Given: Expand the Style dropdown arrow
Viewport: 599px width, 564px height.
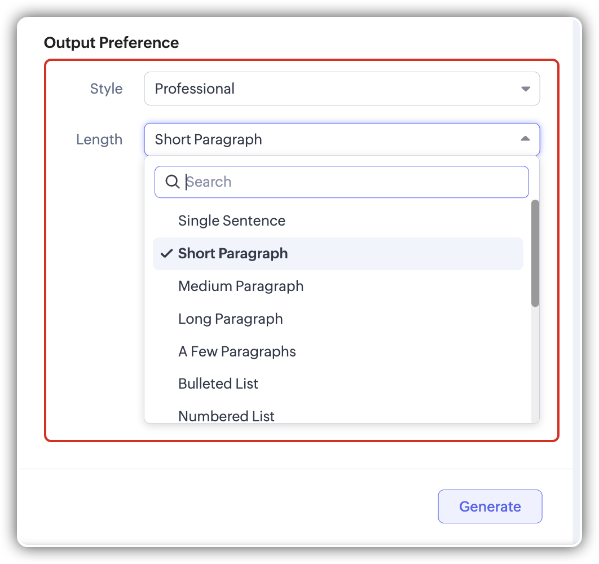Looking at the screenshot, I should (x=525, y=89).
